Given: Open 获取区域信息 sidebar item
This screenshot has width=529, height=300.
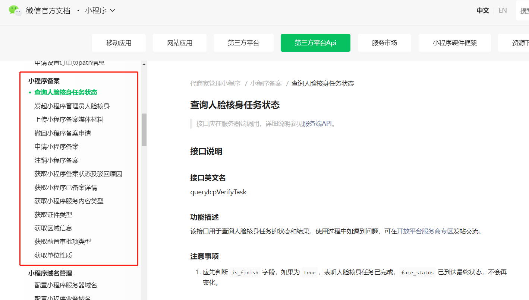Looking at the screenshot, I should pyautogui.click(x=53, y=228).
